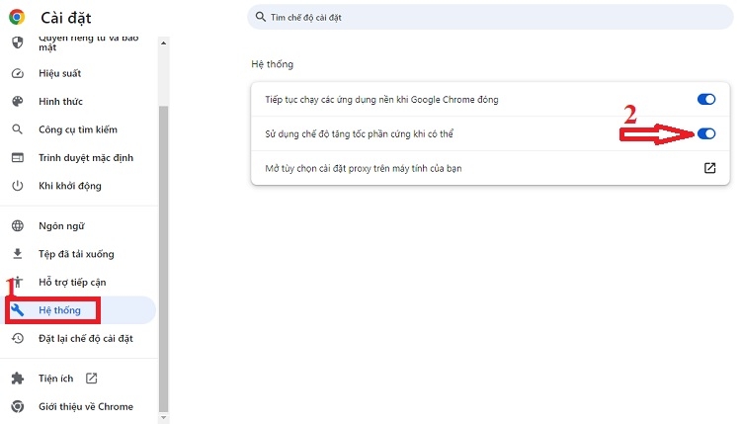This screenshot has height=424, width=741.
Task: Toggle background apps when Chrome closes
Action: (x=705, y=99)
